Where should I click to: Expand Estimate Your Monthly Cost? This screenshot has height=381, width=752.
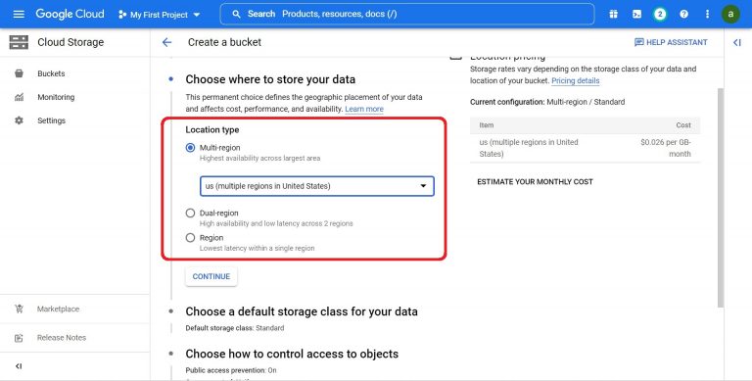click(x=535, y=182)
